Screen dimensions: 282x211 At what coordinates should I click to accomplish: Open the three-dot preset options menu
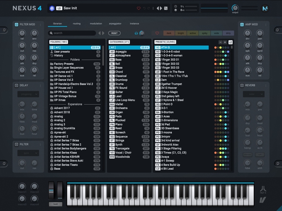tap(153, 8)
